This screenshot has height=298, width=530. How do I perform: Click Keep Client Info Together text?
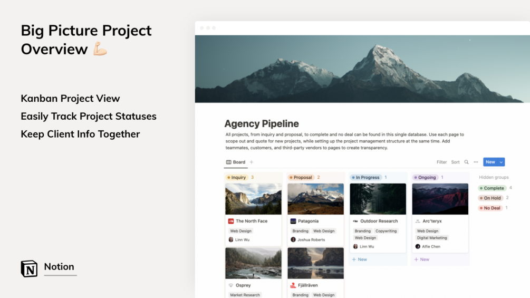click(x=80, y=134)
